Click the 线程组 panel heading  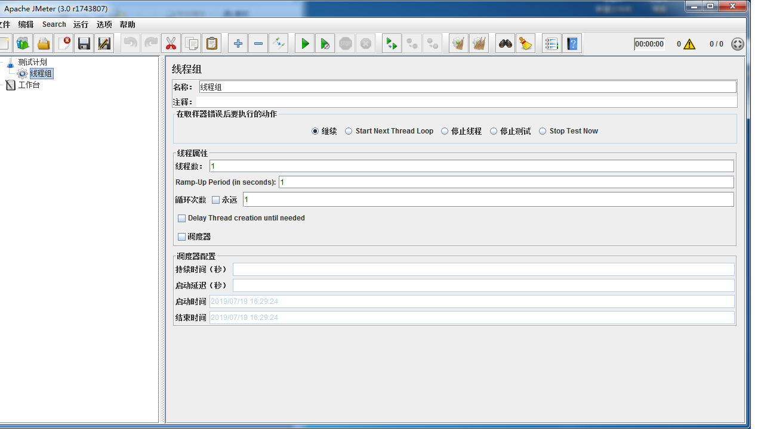point(187,69)
